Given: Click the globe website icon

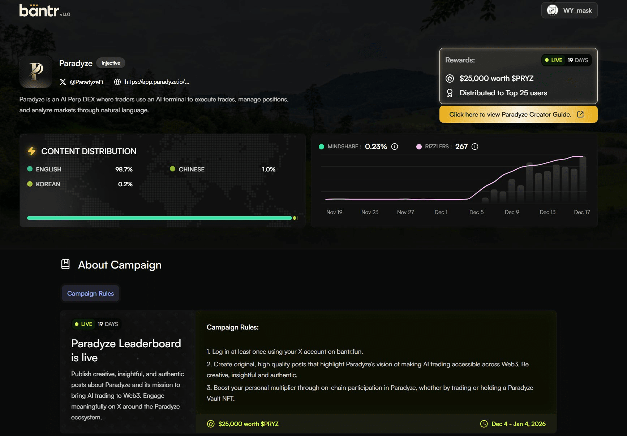Looking at the screenshot, I should click(117, 82).
